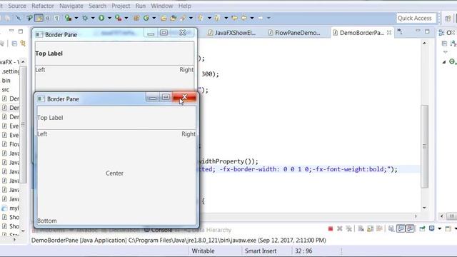Viewport: 457px width, 257px height.
Task: Select the bin folder in Package Explorer
Action: click(6, 81)
